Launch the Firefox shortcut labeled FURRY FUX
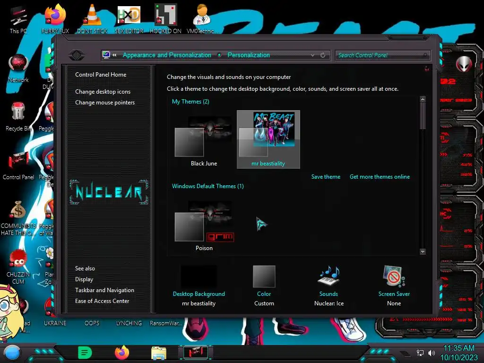The image size is (484, 363). point(55,19)
